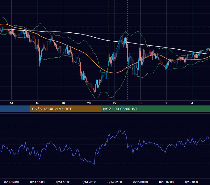This screenshot has width=210, height=185.
Task: Click the 8/14 14:00 date label
Action: [11, 182]
